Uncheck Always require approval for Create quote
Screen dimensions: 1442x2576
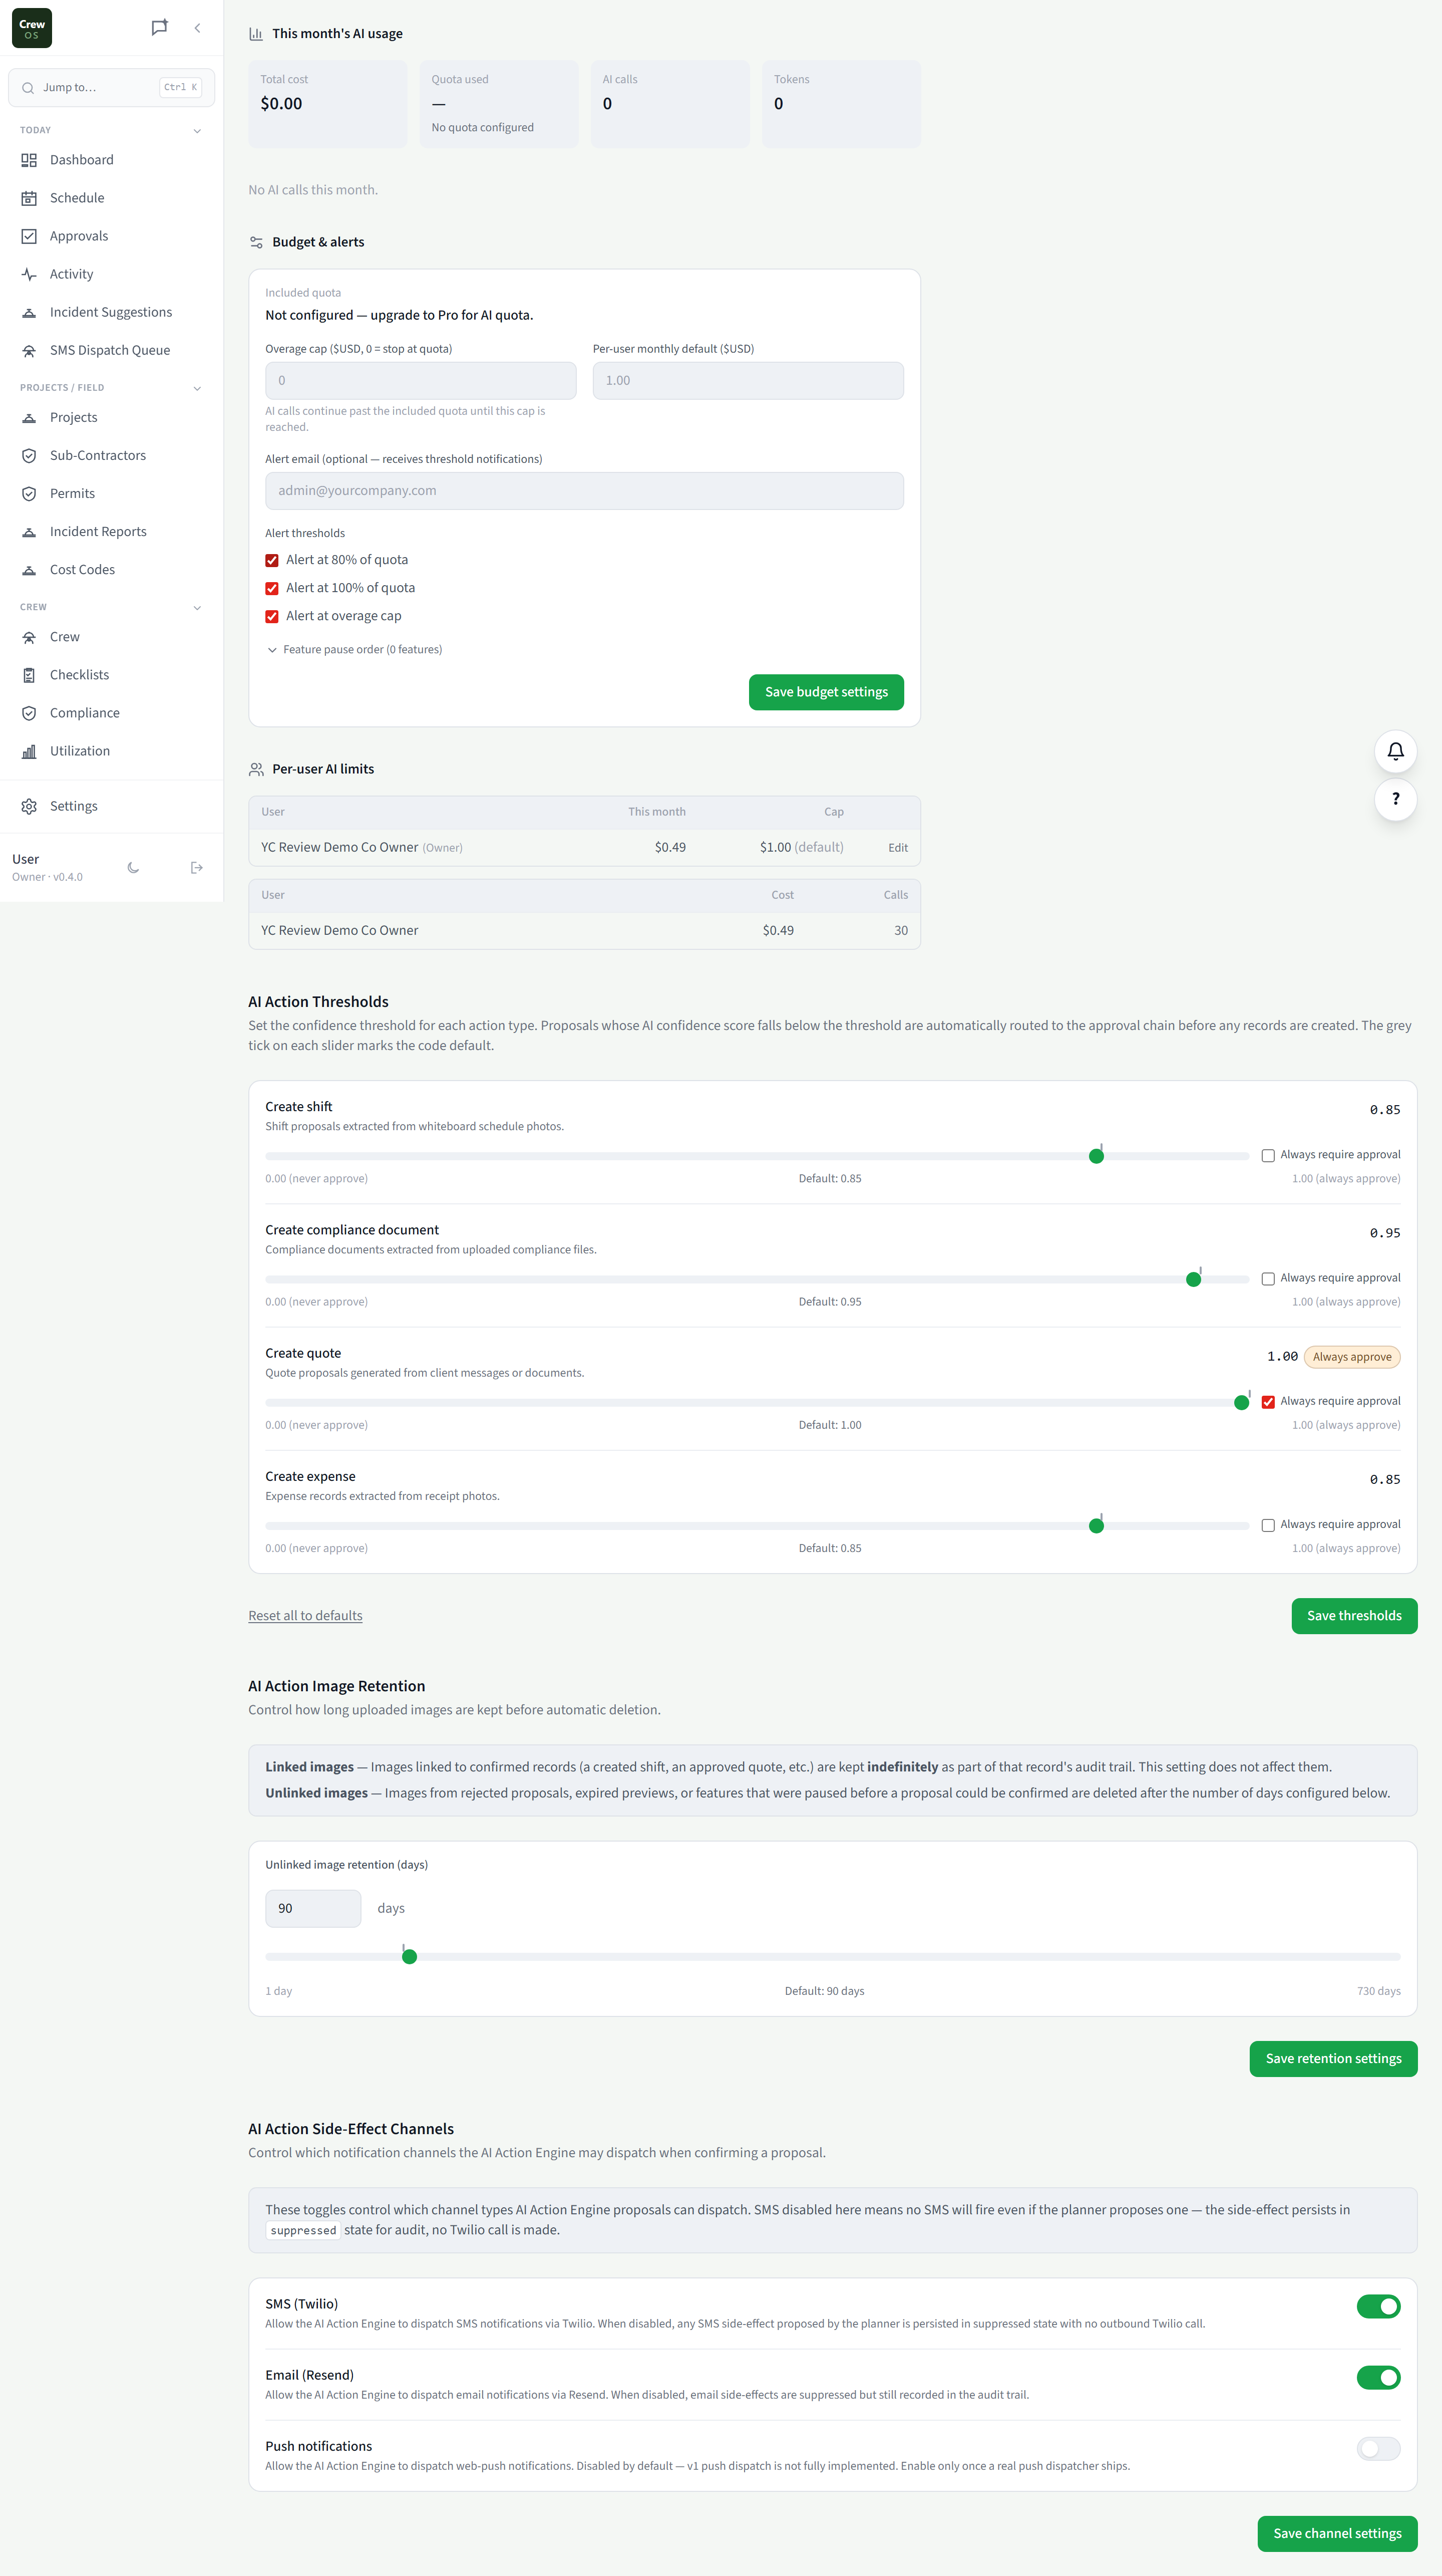click(1267, 1401)
